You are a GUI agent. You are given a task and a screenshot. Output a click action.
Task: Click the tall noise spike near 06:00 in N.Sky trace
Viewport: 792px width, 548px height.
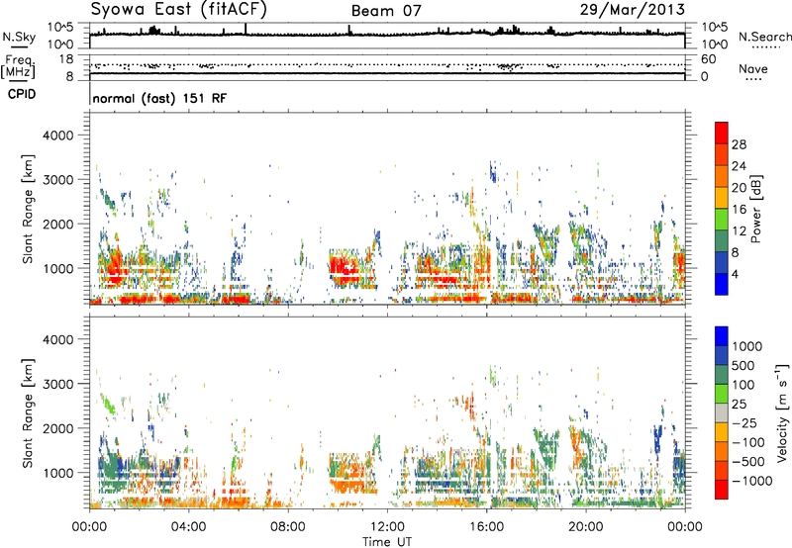[x=246, y=29]
